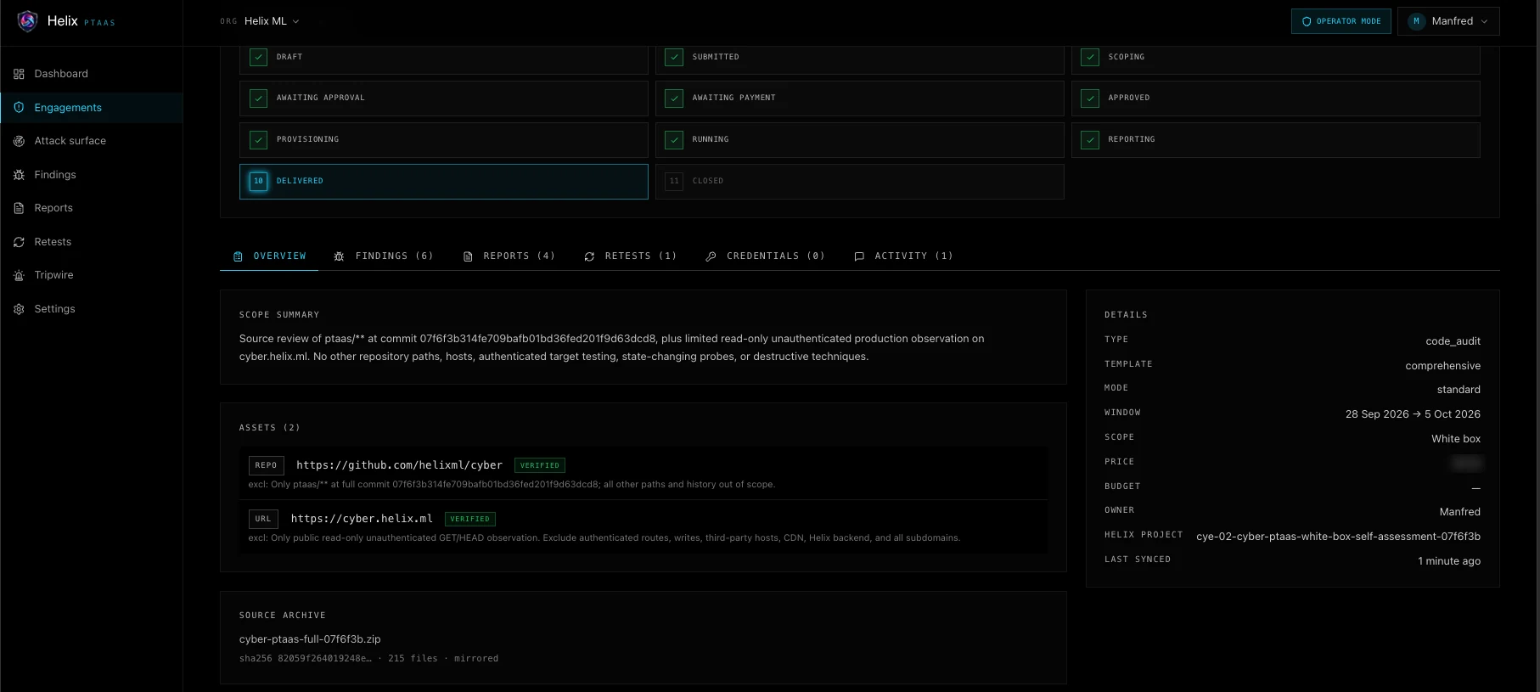The width and height of the screenshot is (1540, 692).
Task: Open Dashboard from the sidebar
Action: [91, 74]
